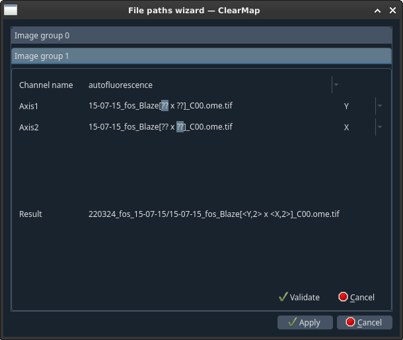Close the File paths wizard window
403x340 pixels.
coord(392,11)
